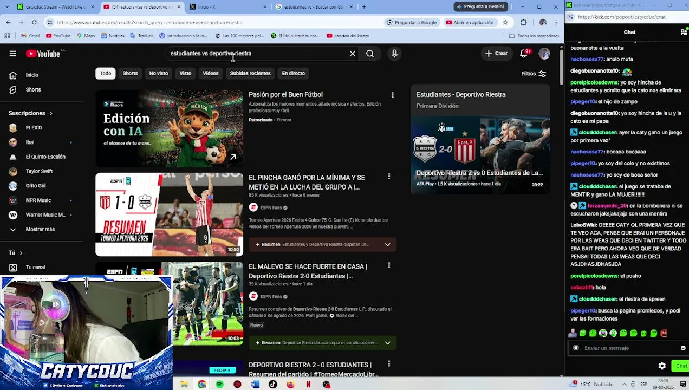Click the YouTube logo
689x390 pixels.
(43, 54)
